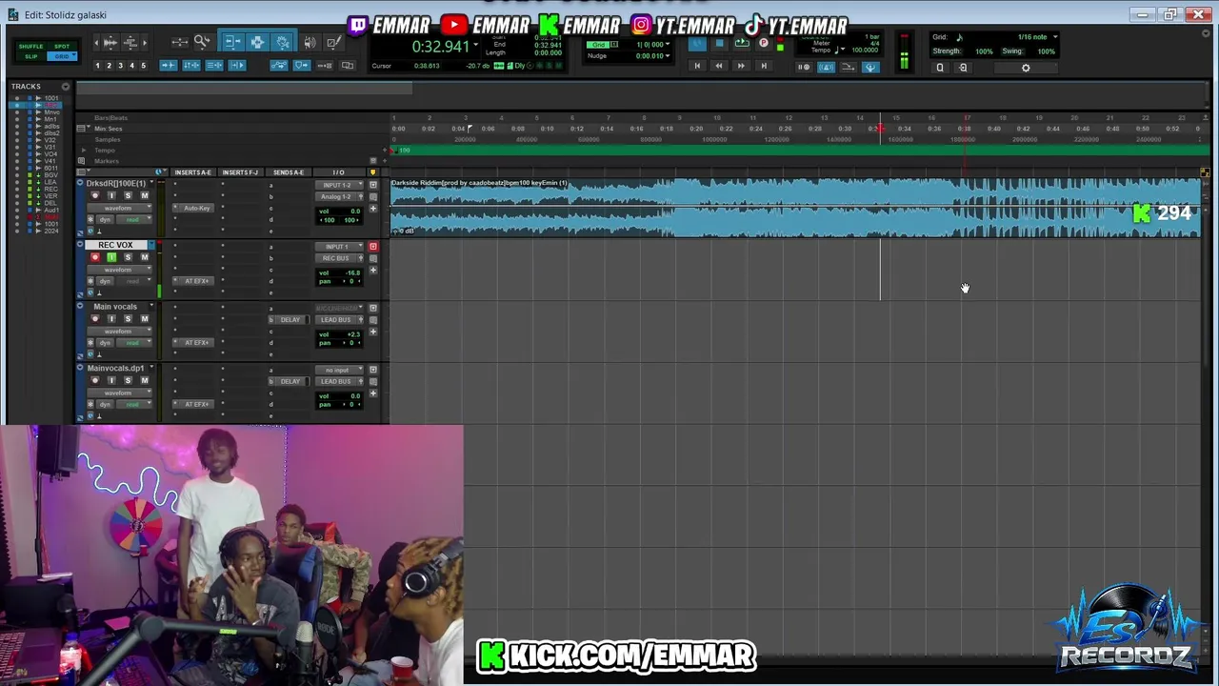Select the REC VOX track name

coord(115,245)
